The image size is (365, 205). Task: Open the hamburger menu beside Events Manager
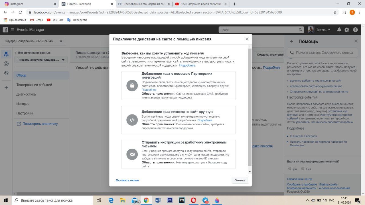(12, 30)
